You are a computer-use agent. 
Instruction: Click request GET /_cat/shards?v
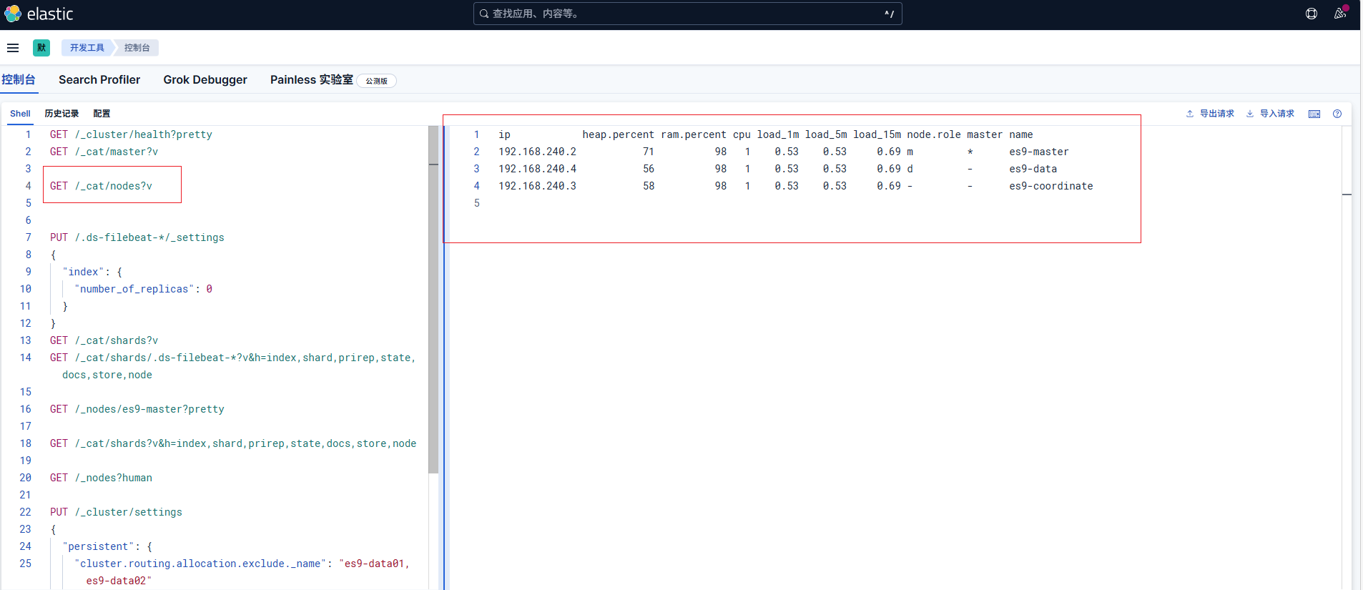(104, 340)
